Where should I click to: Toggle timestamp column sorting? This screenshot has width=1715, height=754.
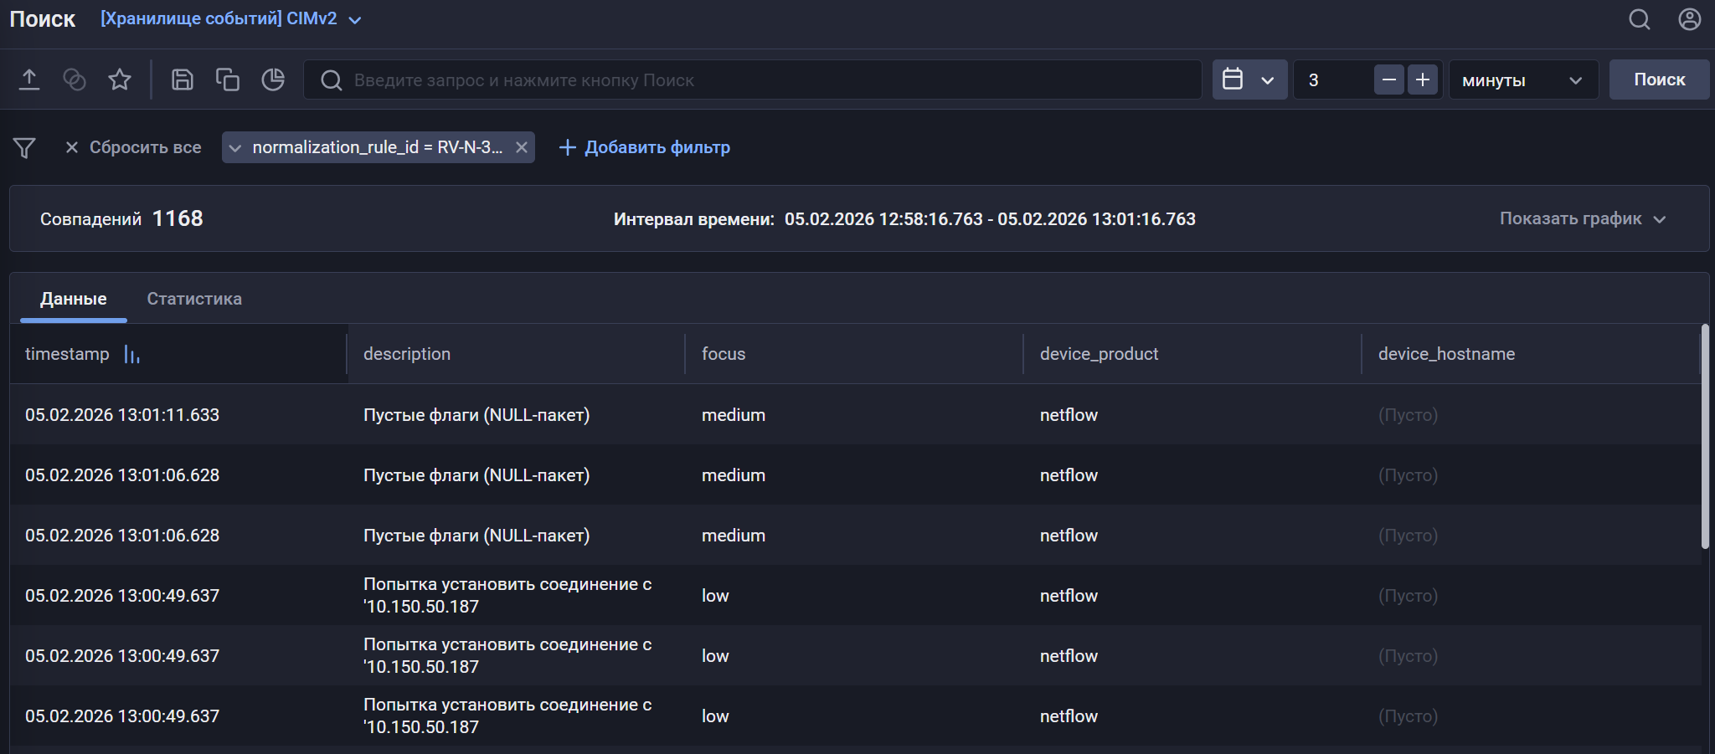pyautogui.click(x=132, y=354)
